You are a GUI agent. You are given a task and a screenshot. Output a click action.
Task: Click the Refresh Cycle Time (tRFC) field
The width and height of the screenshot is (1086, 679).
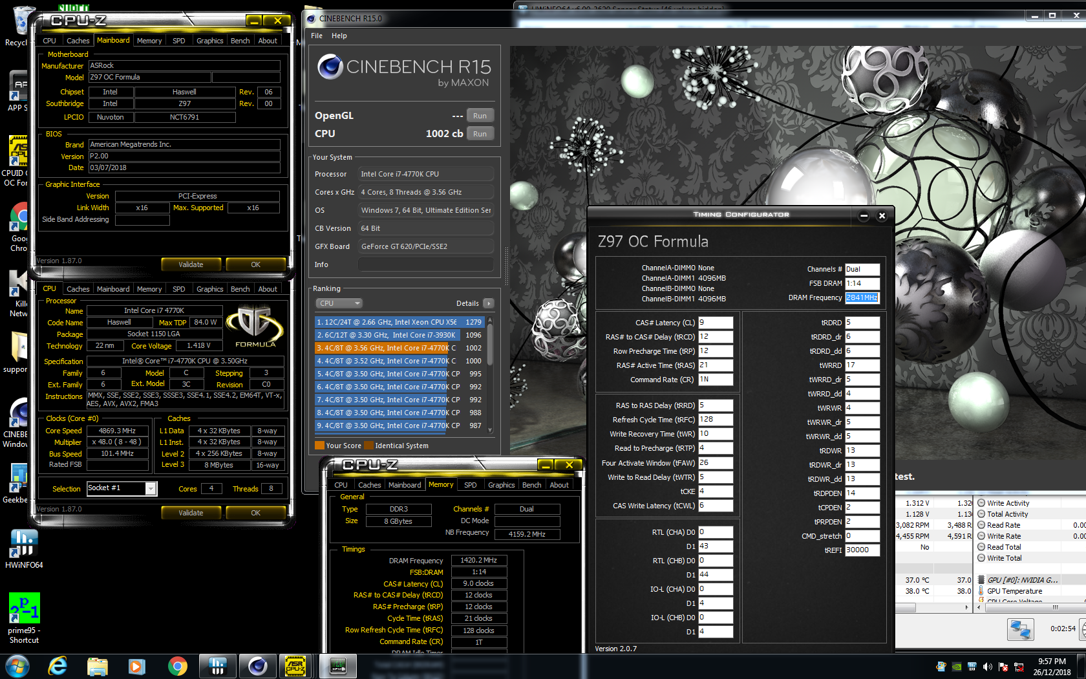716,420
